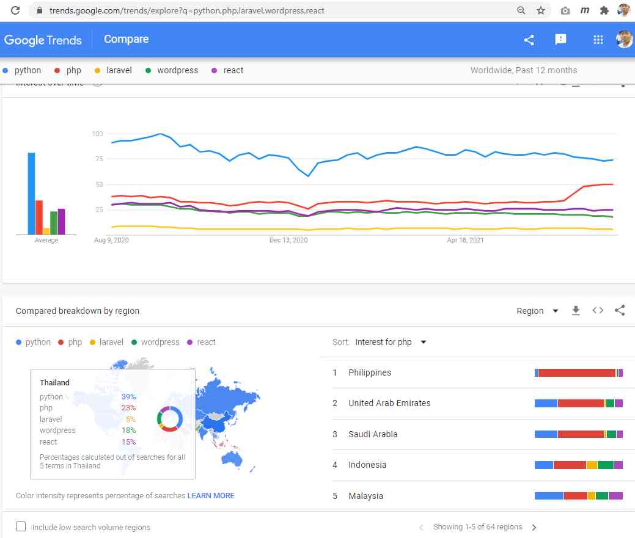Go to next page of regions
635x538 pixels.
pos(534,527)
